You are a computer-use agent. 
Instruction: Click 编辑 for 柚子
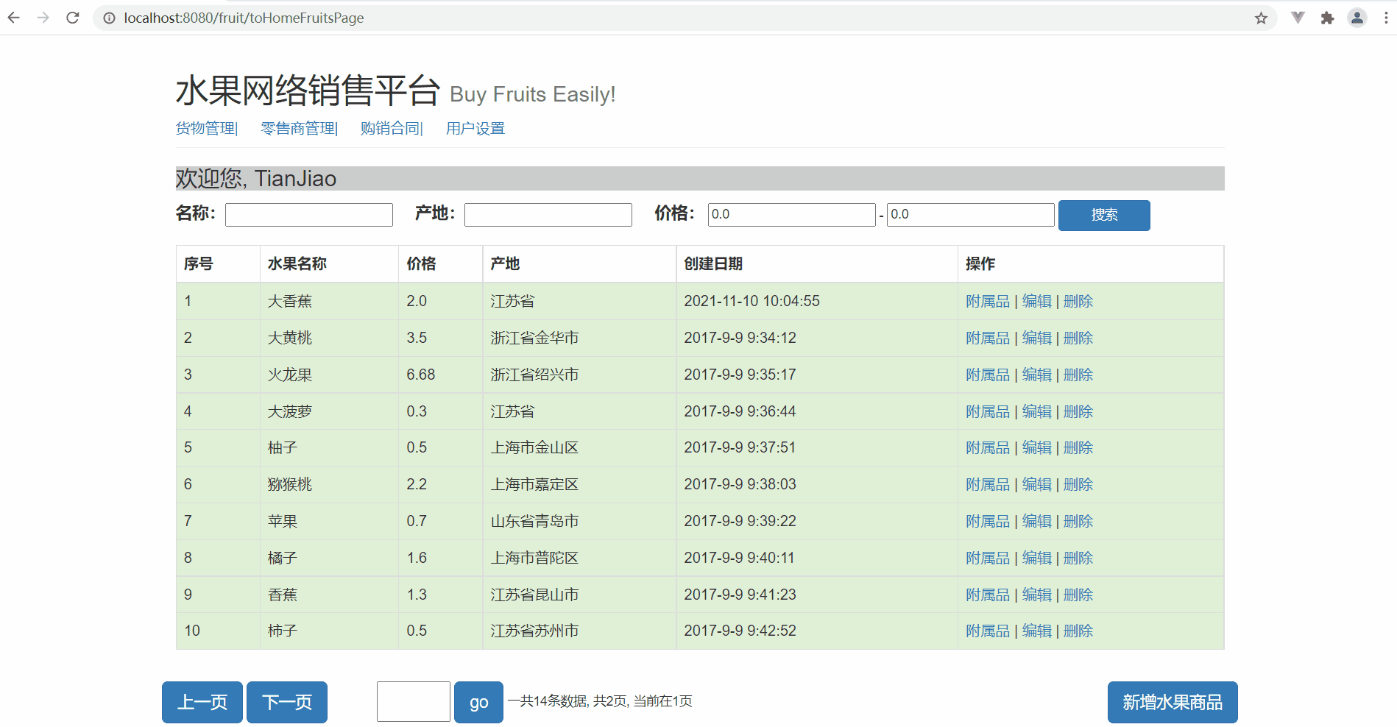(1037, 447)
